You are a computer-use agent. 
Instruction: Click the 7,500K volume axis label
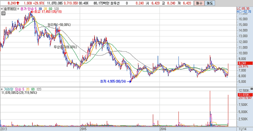click(x=243, y=105)
